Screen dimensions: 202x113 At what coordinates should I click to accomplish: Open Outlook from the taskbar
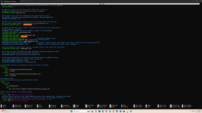pyautogui.click(x=120, y=111)
